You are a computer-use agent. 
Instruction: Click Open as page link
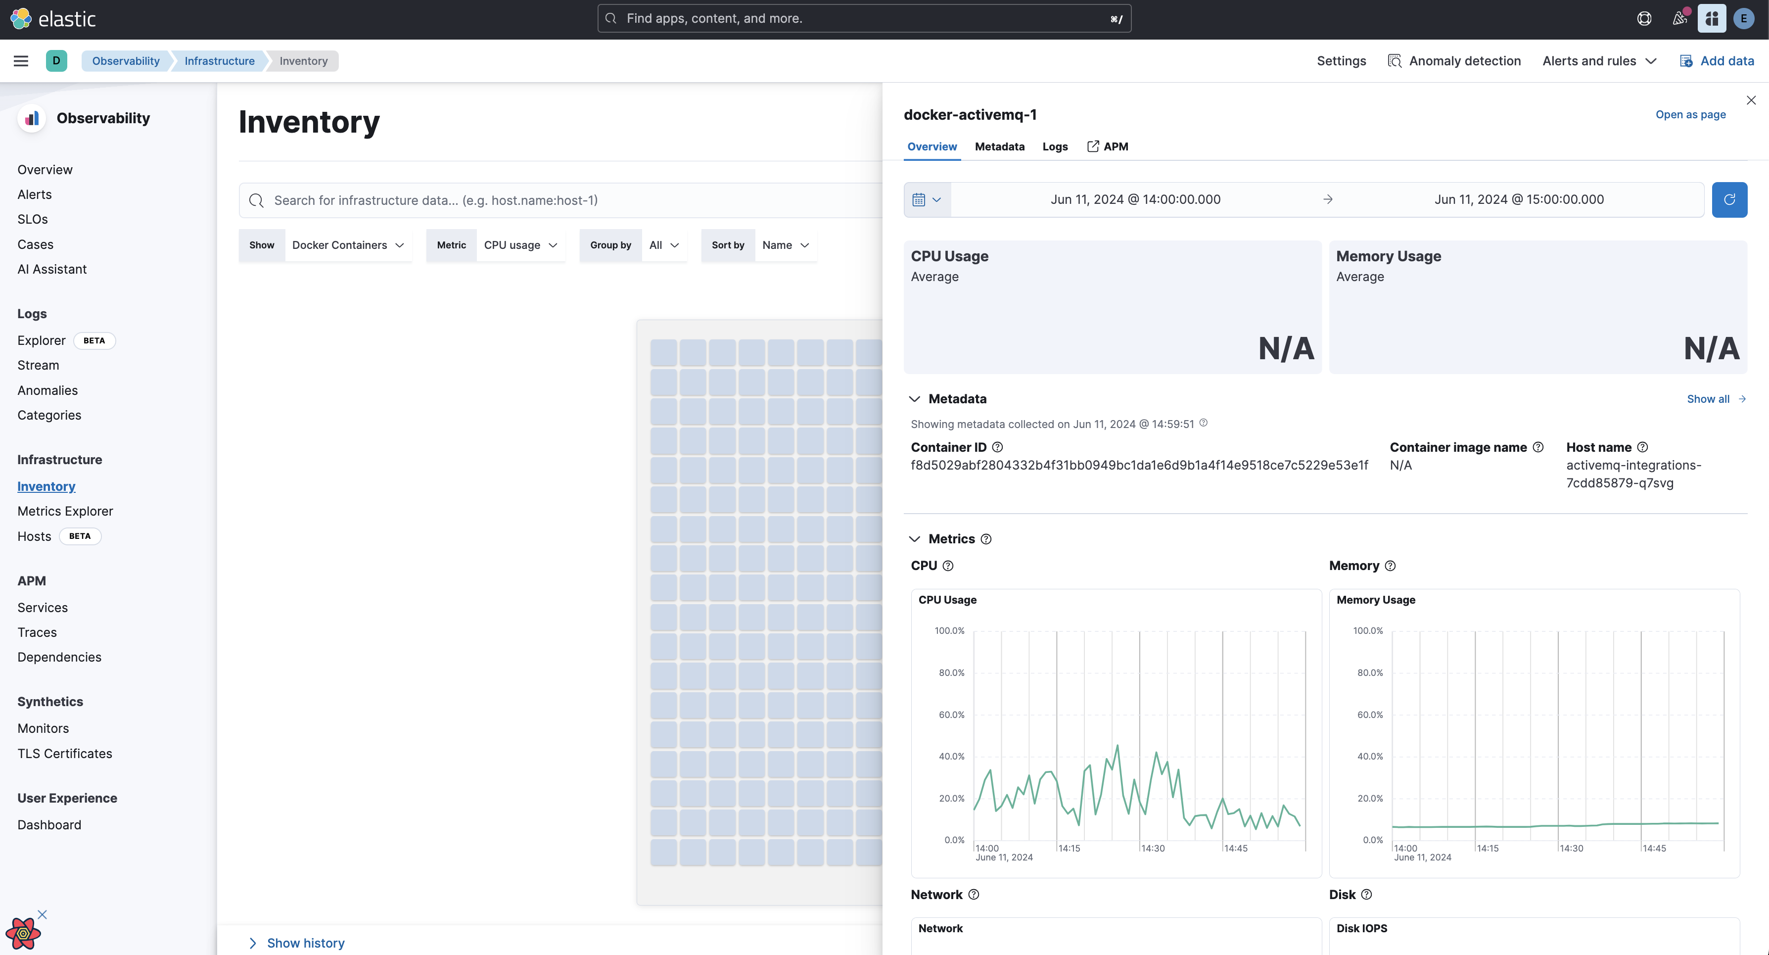[x=1690, y=115]
